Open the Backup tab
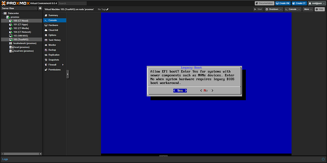 tap(55, 50)
